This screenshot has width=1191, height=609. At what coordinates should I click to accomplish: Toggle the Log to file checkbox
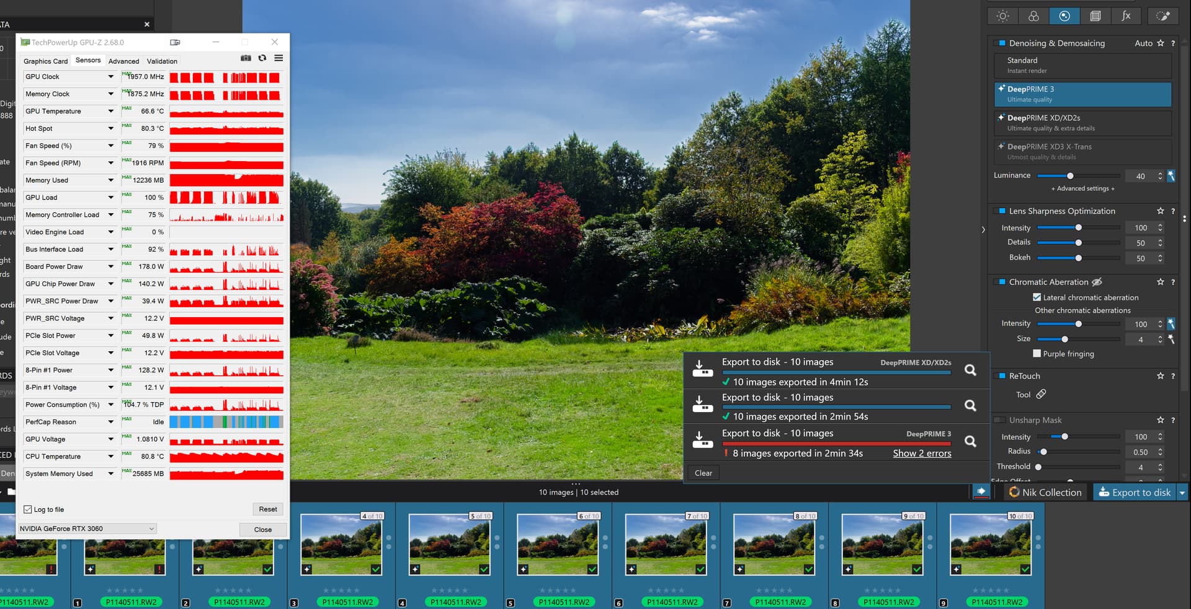pyautogui.click(x=28, y=509)
